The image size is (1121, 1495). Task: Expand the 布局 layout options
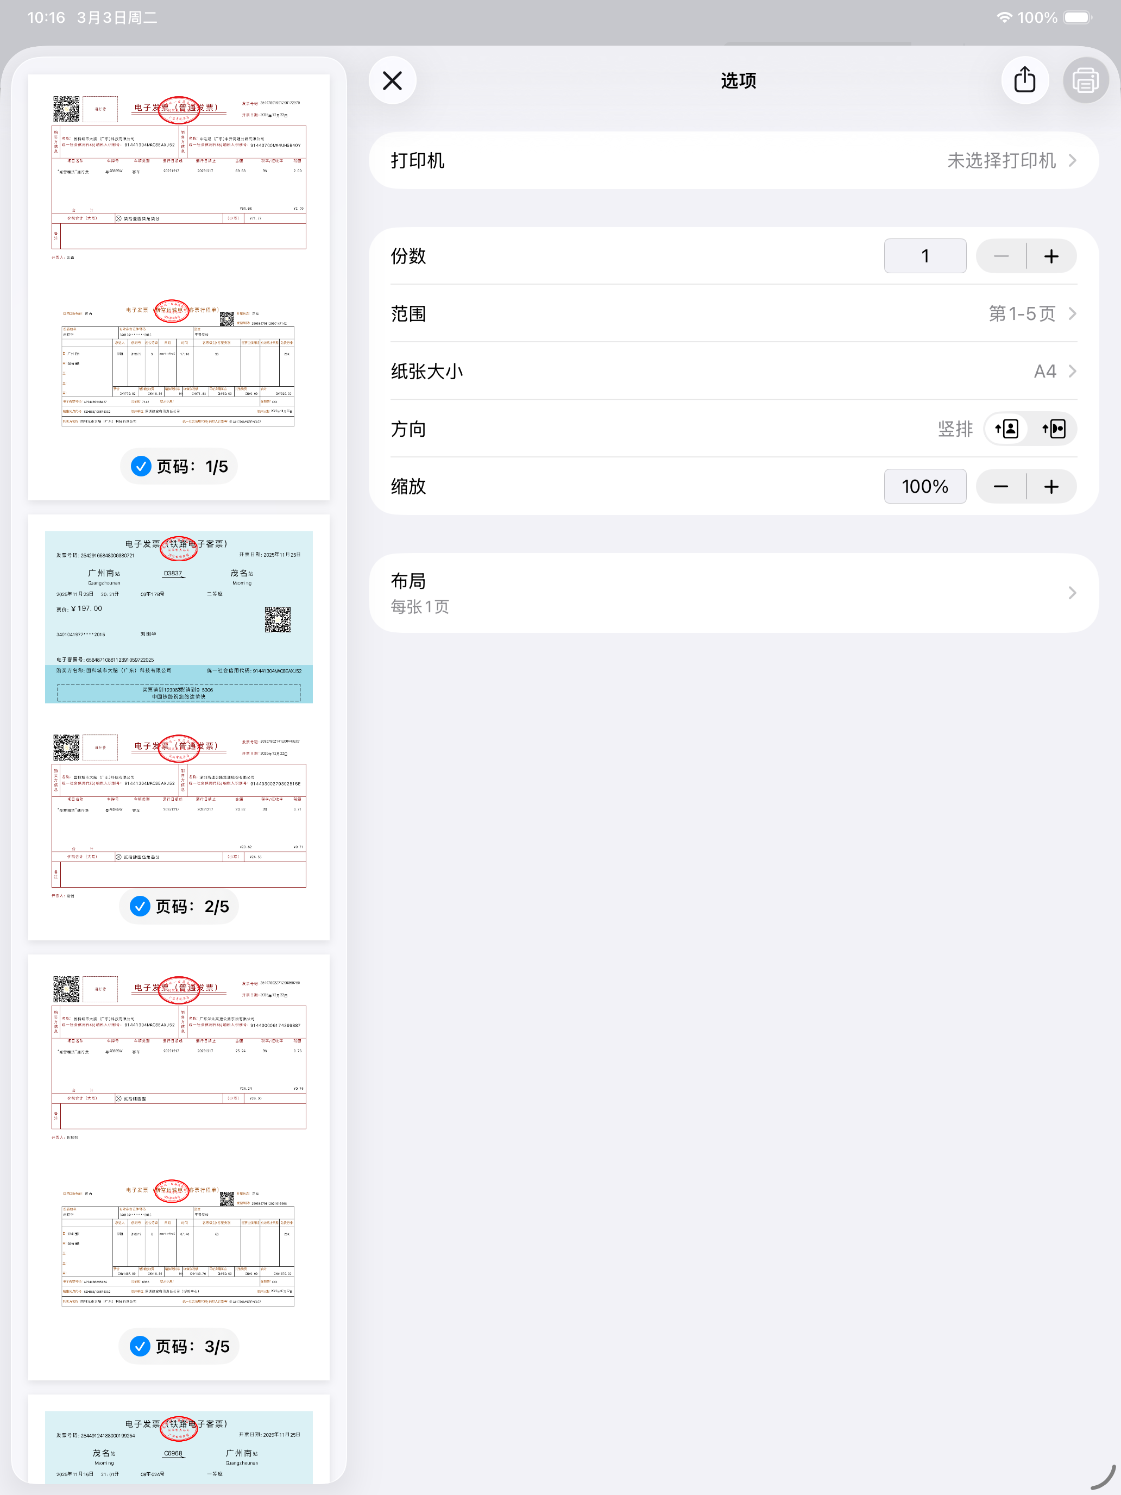click(735, 592)
